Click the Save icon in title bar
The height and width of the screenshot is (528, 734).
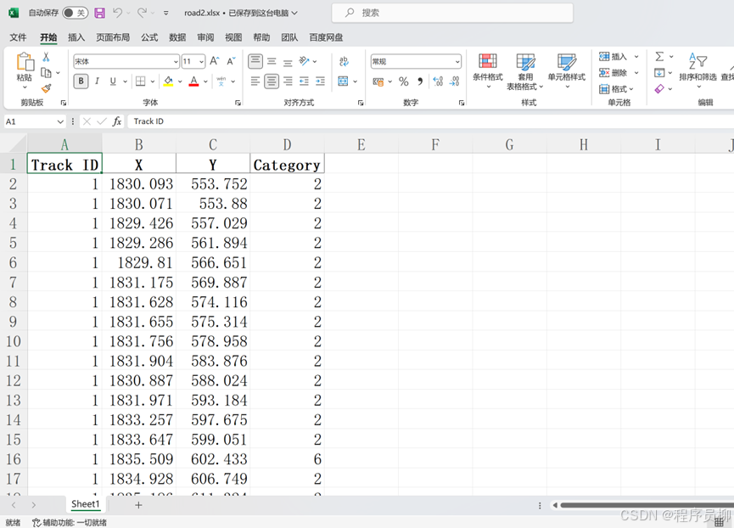(100, 13)
